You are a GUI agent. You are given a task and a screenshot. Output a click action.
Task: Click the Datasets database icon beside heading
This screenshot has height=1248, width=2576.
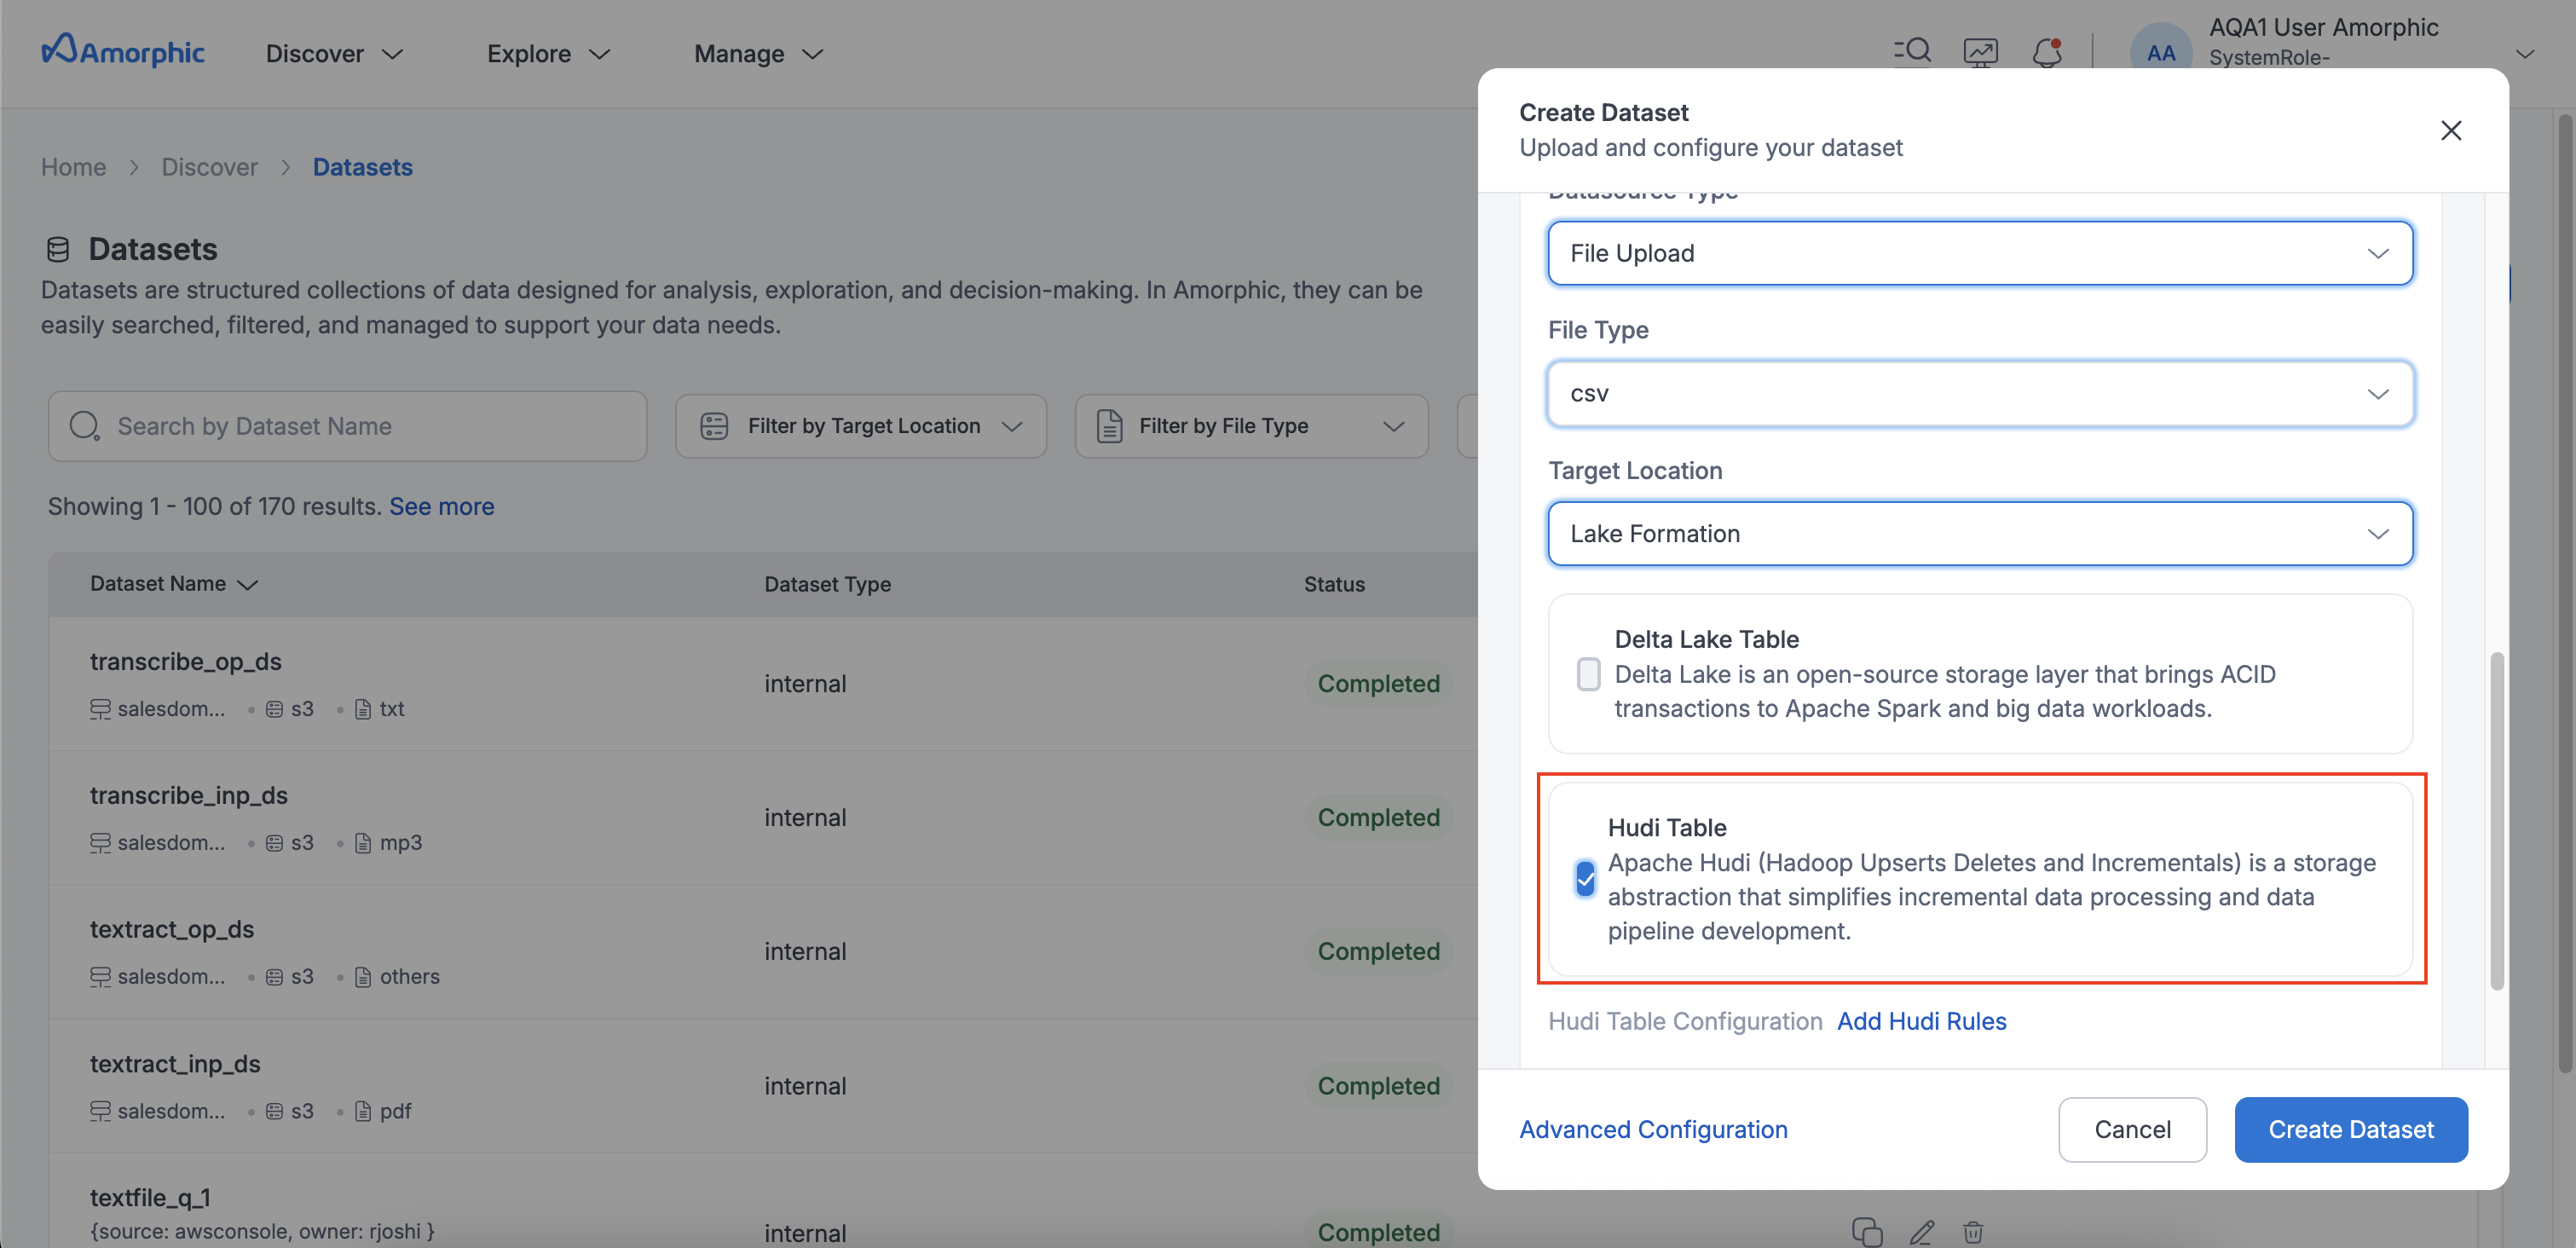point(58,249)
